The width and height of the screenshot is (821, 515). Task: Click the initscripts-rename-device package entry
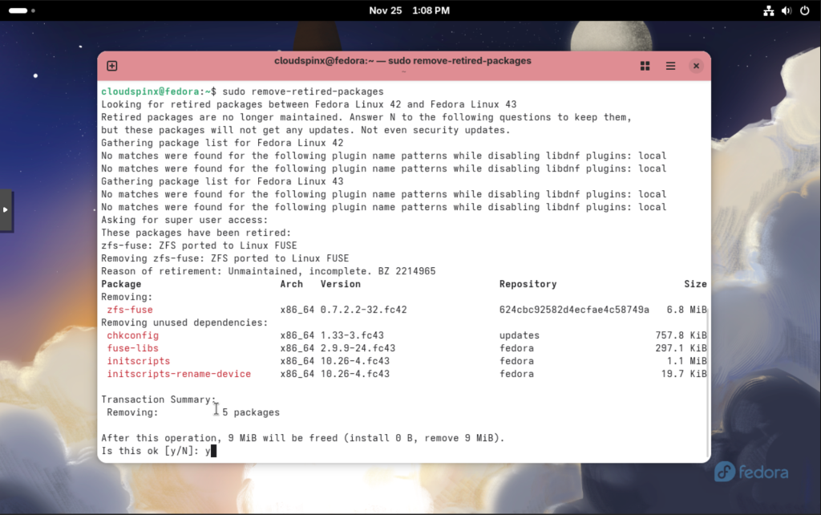(x=178, y=373)
